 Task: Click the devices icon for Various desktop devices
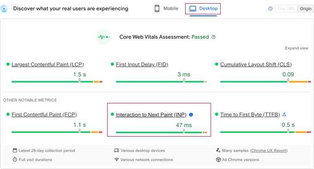[x=116, y=151]
